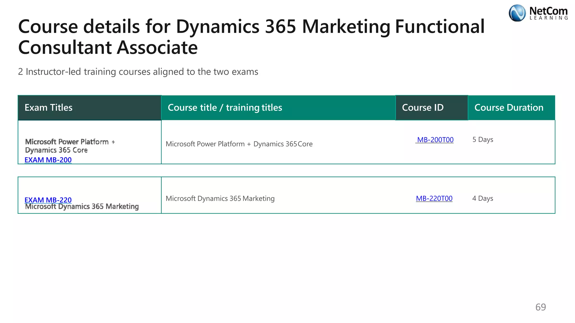Select the Exam Titles column header
This screenshot has width=575, height=323.
(x=90, y=108)
